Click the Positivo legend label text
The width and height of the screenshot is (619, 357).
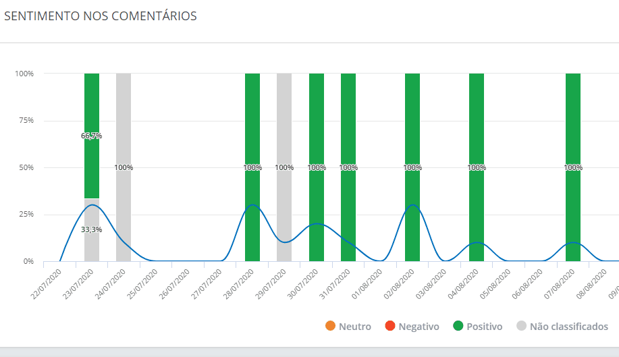click(x=484, y=327)
